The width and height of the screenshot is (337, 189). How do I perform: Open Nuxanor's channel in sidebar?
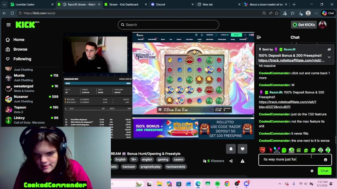coord(32,99)
